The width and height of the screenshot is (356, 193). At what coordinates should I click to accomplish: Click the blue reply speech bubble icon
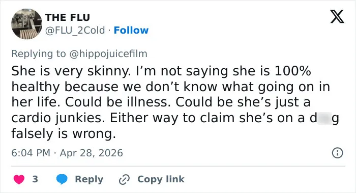coord(62,179)
